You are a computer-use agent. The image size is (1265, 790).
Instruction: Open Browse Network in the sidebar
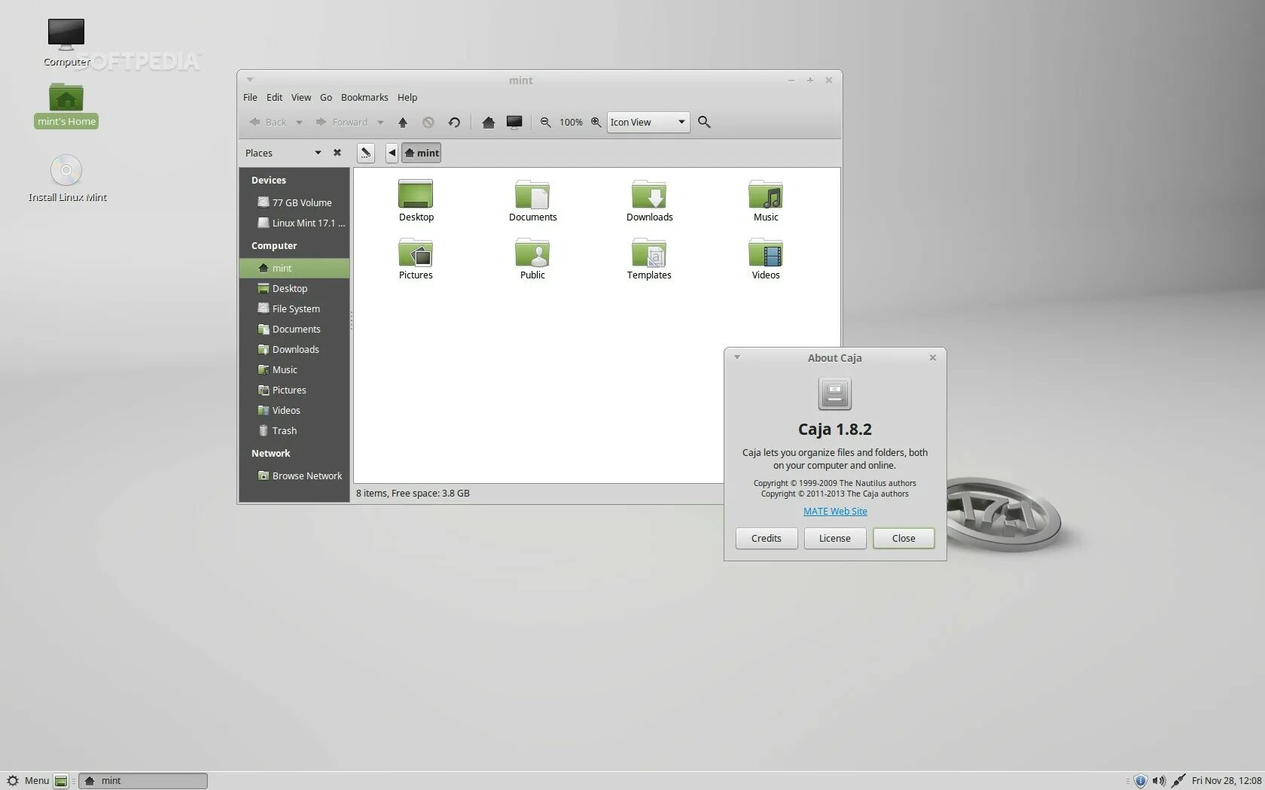[x=294, y=476]
